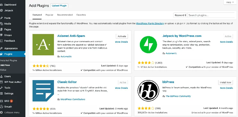The image size is (238, 117).
Task: Click the Pages icon in sidebar
Action: [x=1, y=30]
